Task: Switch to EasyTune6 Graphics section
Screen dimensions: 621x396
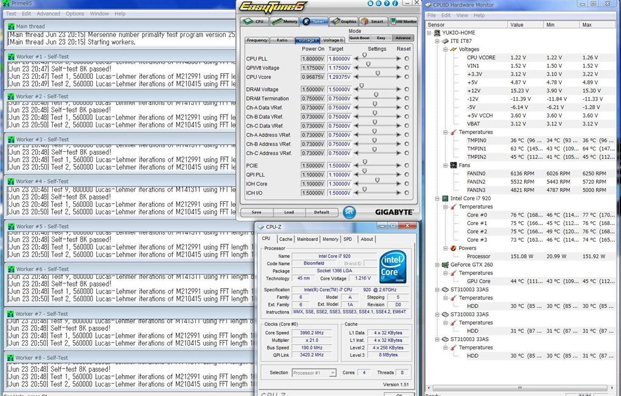Action: pyautogui.click(x=344, y=21)
